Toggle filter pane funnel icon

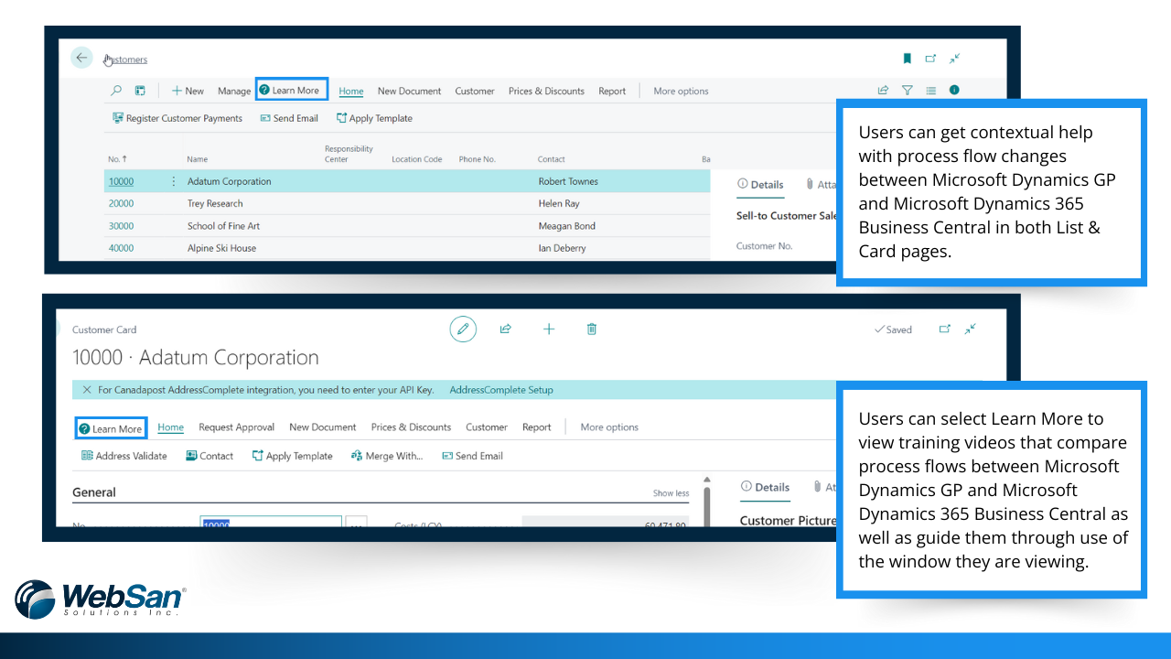[x=907, y=90]
